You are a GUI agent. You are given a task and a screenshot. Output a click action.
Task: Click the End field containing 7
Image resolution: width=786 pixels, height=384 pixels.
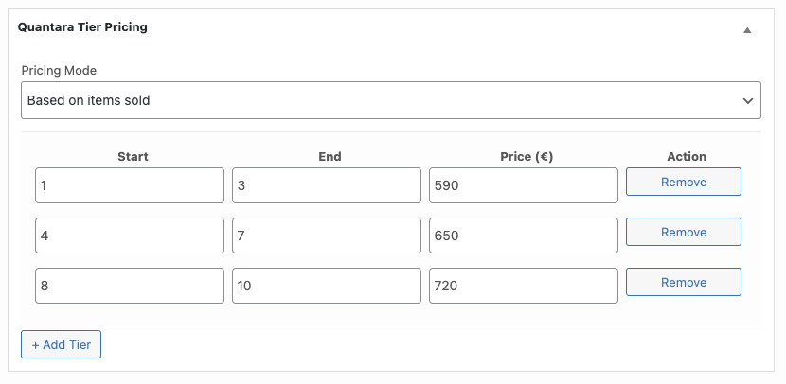click(326, 236)
